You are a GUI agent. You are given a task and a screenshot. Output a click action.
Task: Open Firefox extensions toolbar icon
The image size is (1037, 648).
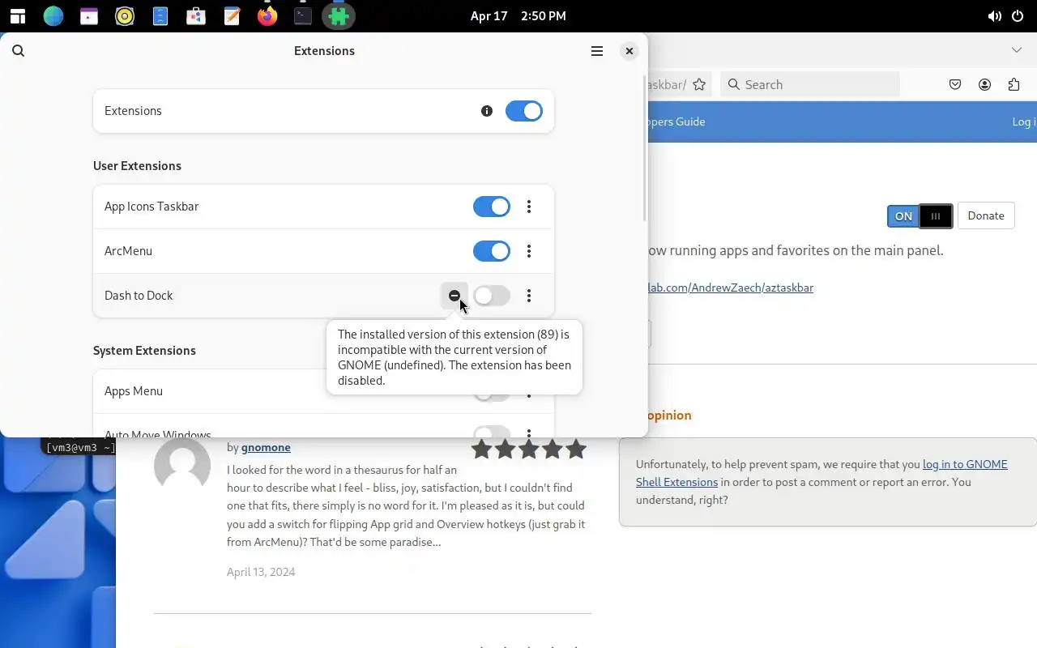click(1014, 84)
